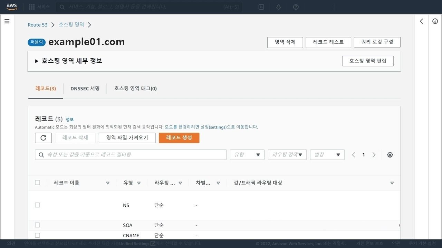Open the 별칭 alias filter dropdown

(327, 155)
